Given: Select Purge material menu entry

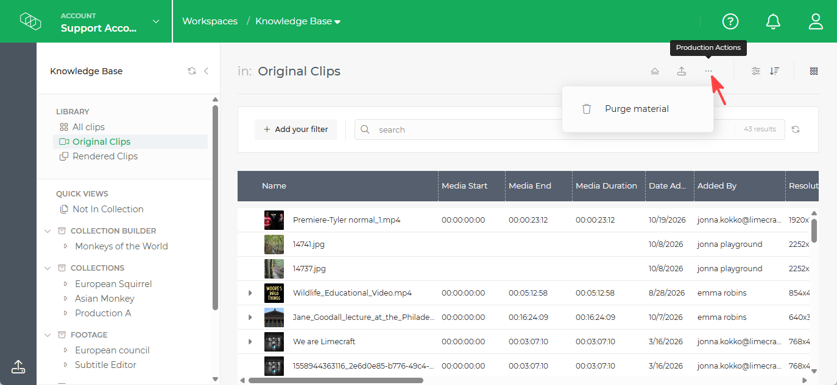Looking at the screenshot, I should point(637,109).
